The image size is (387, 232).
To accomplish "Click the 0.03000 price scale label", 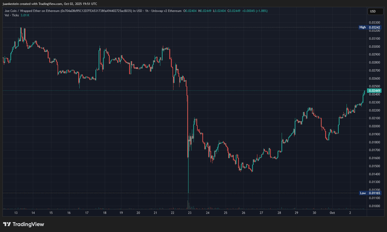I will point(374,46).
